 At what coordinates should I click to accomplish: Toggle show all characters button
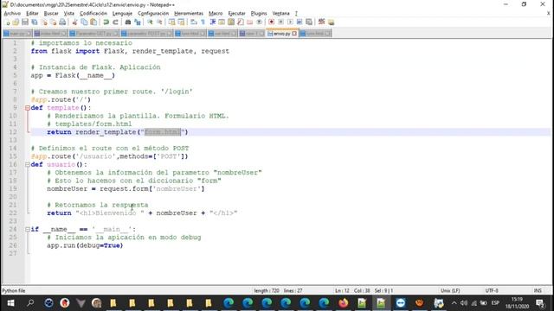(x=203, y=22)
